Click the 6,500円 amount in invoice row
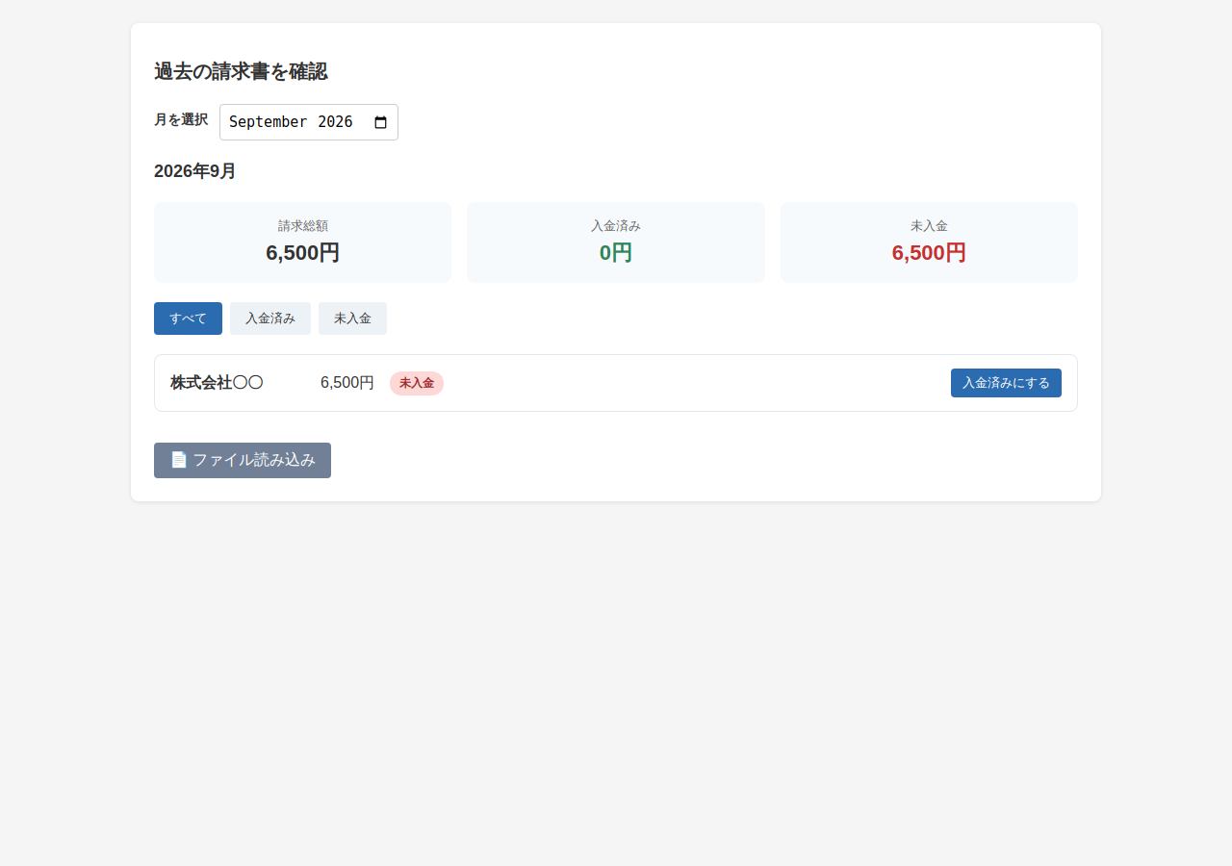Viewport: 1232px width, 866px height. coord(347,383)
